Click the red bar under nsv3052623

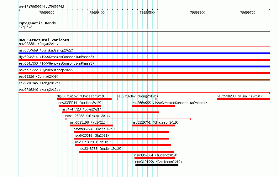pyautogui.click(x=123, y=145)
